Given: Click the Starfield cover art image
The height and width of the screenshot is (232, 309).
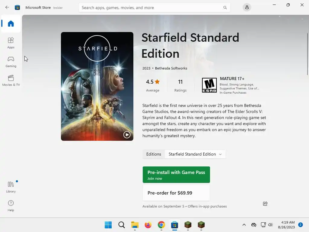Looking at the screenshot, I should point(97,86).
